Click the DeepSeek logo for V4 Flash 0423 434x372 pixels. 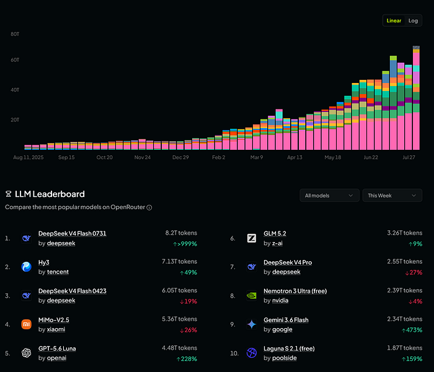coord(26,296)
